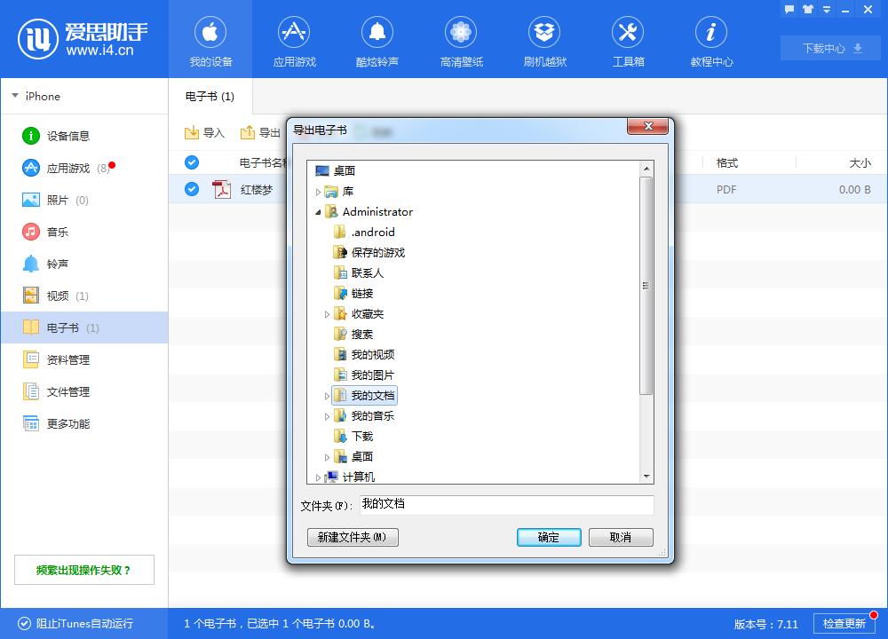Create a folder with 新建文件夹 button
888x639 pixels.
(352, 537)
